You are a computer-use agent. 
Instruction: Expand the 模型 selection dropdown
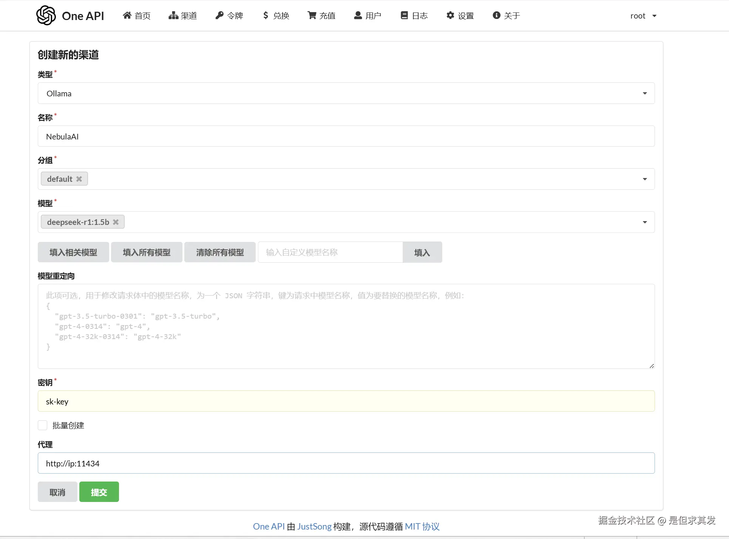point(645,222)
